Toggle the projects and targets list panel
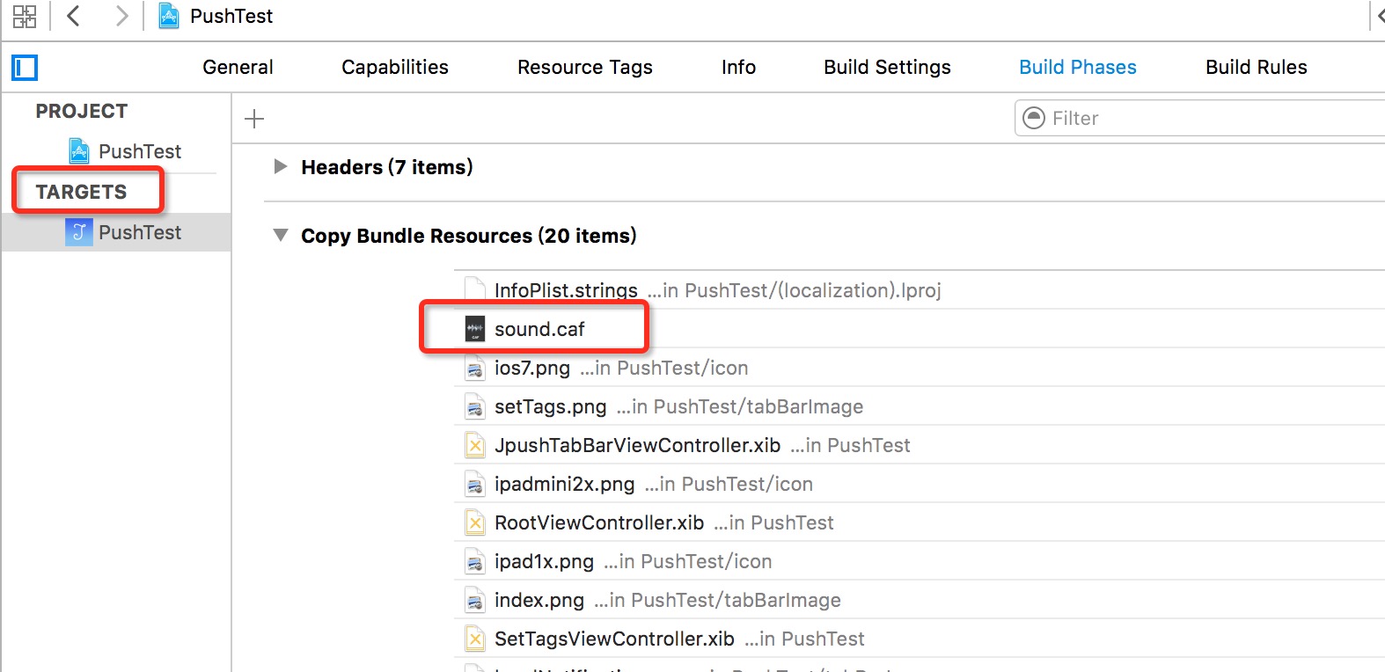The image size is (1385, 672). (x=25, y=68)
